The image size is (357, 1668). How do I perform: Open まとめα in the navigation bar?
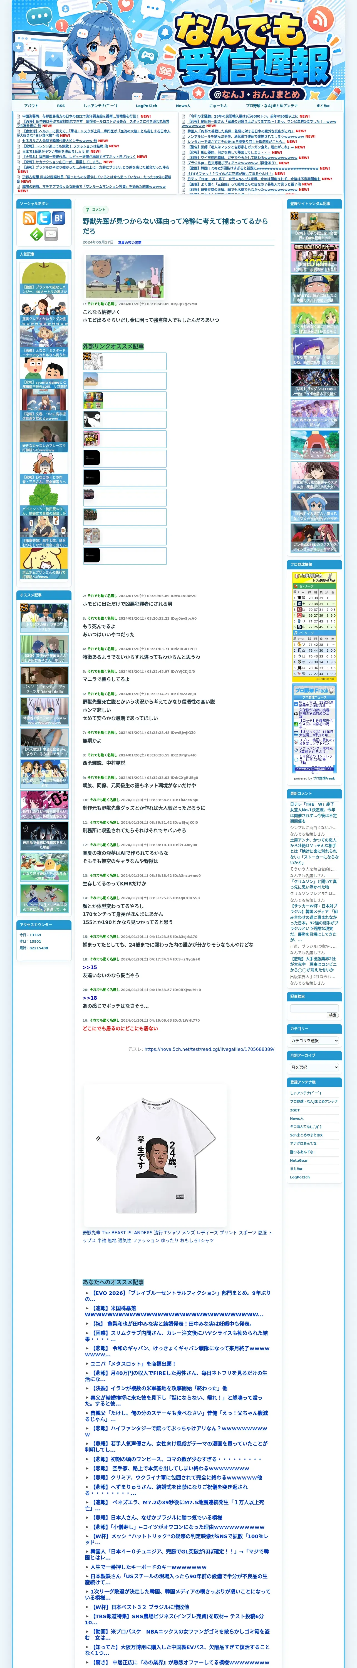point(323,106)
